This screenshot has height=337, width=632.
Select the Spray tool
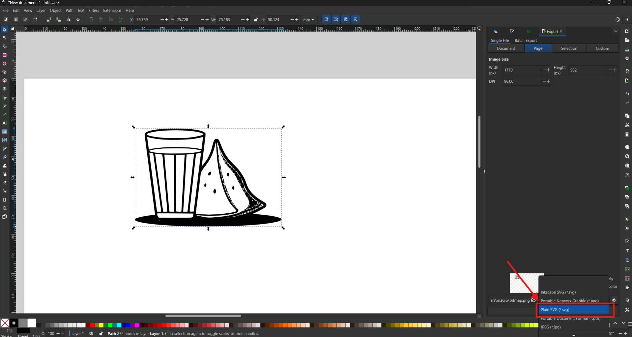(x=5, y=174)
